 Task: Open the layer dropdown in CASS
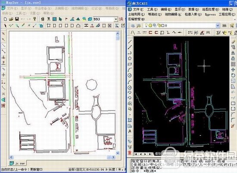coord(218,25)
